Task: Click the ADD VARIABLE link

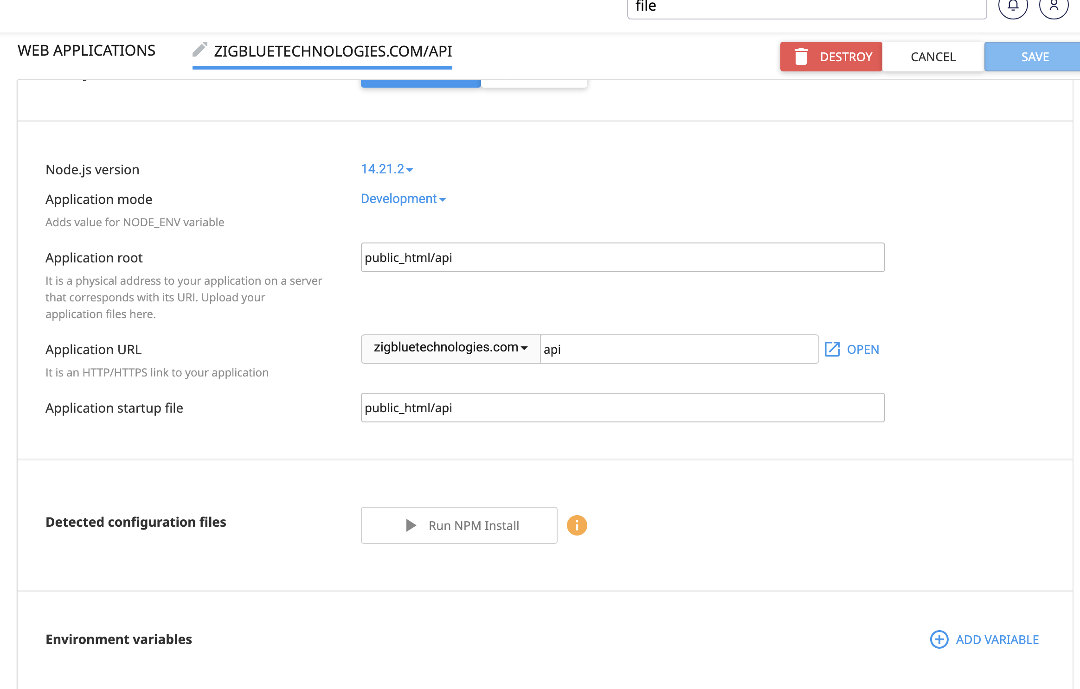Action: [997, 639]
